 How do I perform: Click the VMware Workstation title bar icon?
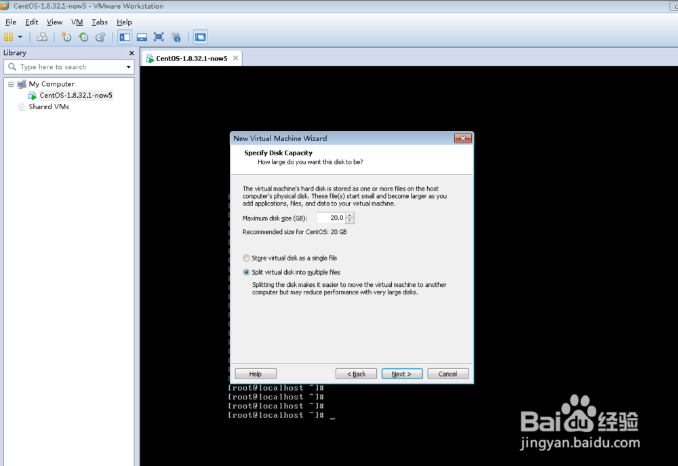[x=5, y=6]
